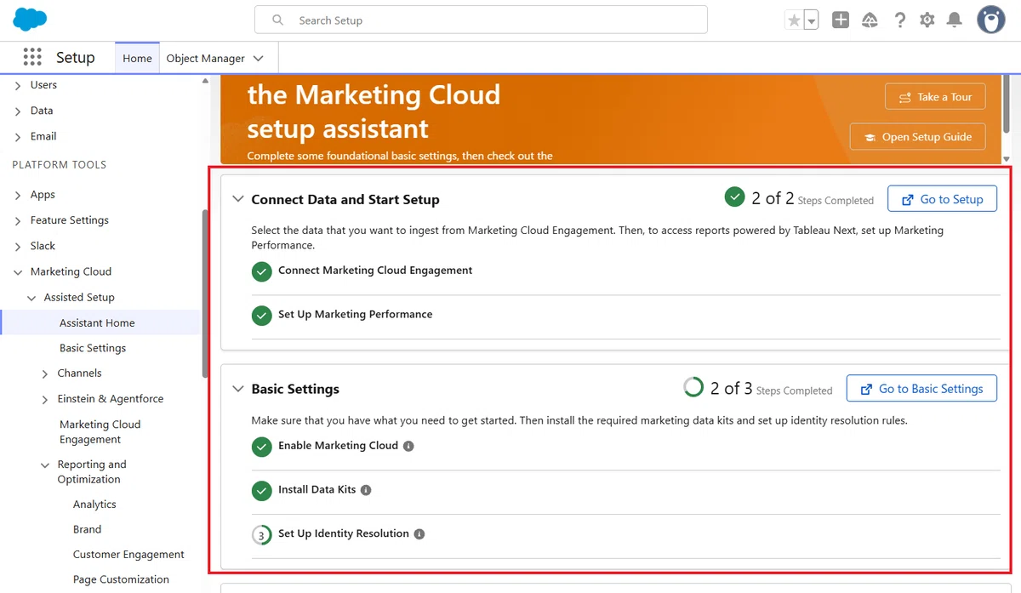This screenshot has height=593, width=1021.
Task: Click the step 3 progress ring icon
Action: point(261,535)
